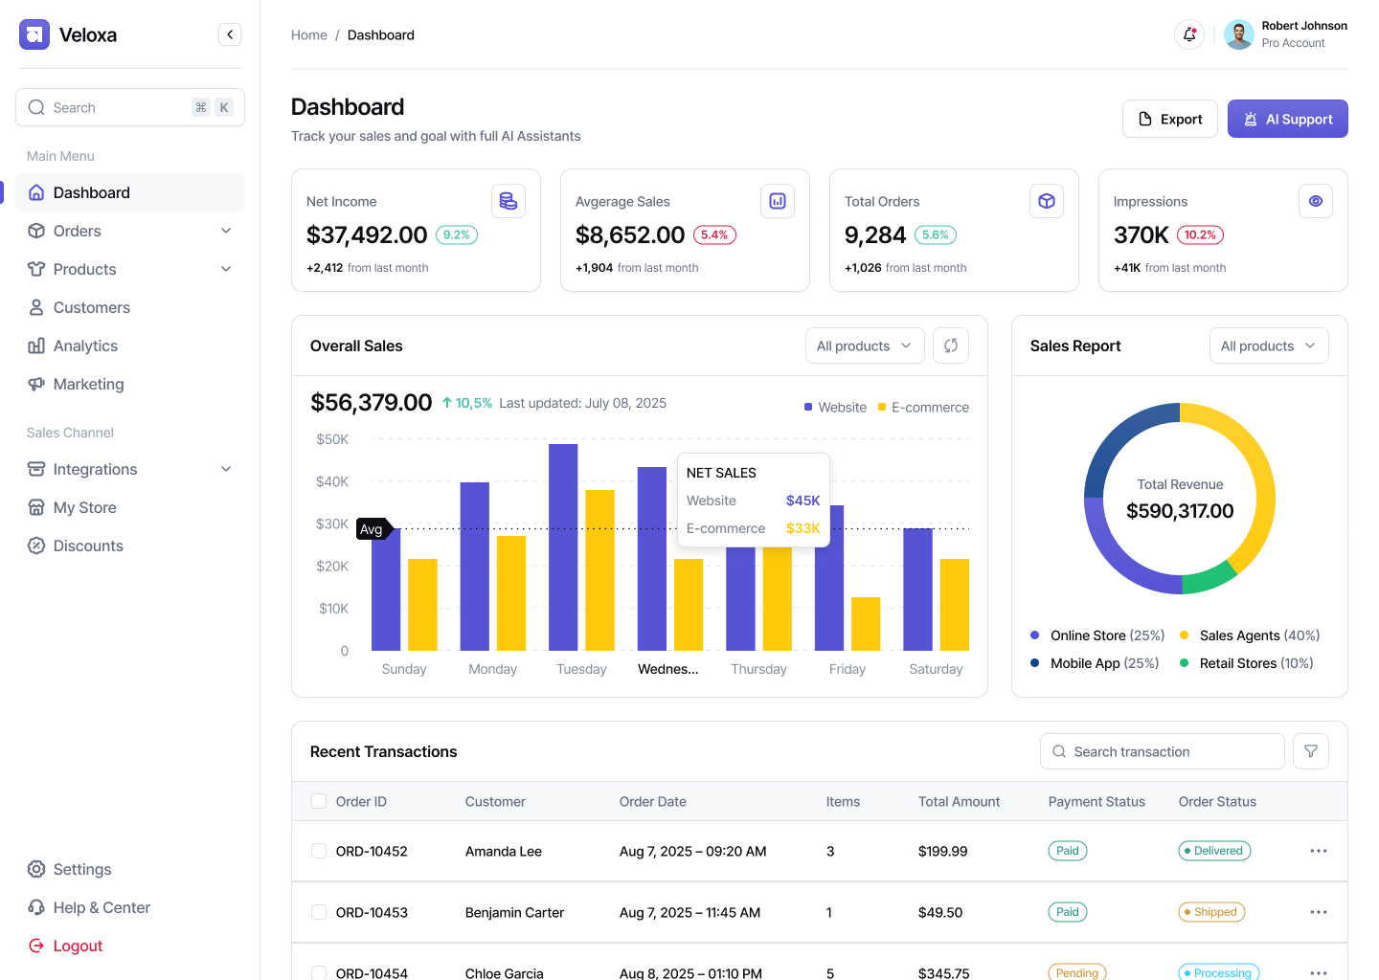Collapse the sidebar using the arrow icon
Viewport: 1379px width, 980px height.
click(230, 33)
